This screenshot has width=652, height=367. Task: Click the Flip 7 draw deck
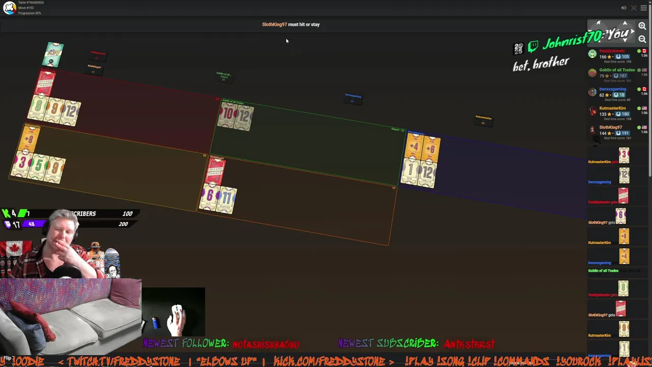coord(53,55)
